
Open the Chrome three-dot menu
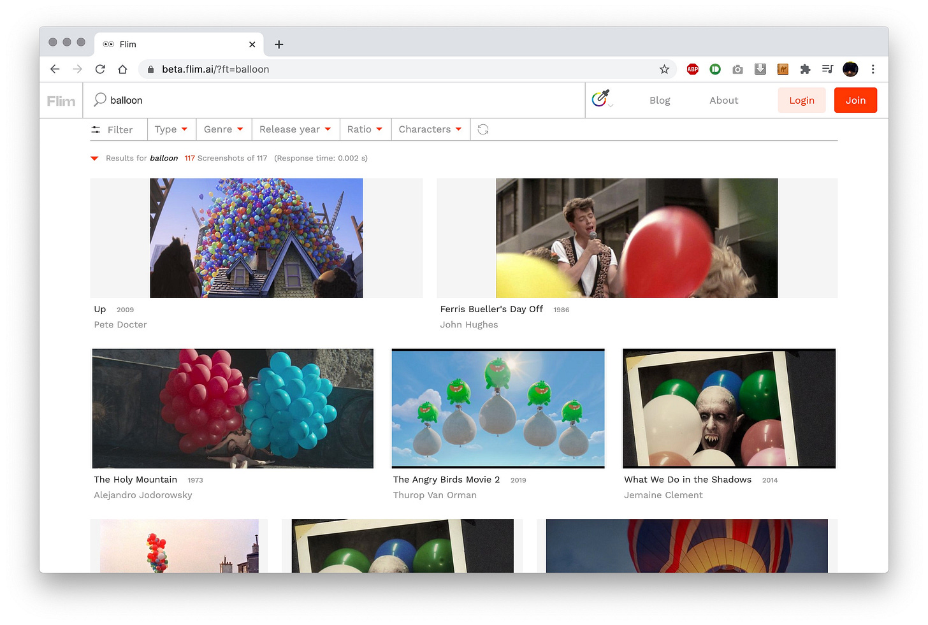point(873,69)
